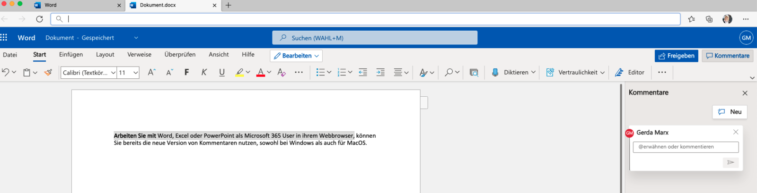Show more ribbon commands ellipsis
This screenshot has width=757, height=193.
click(x=662, y=72)
